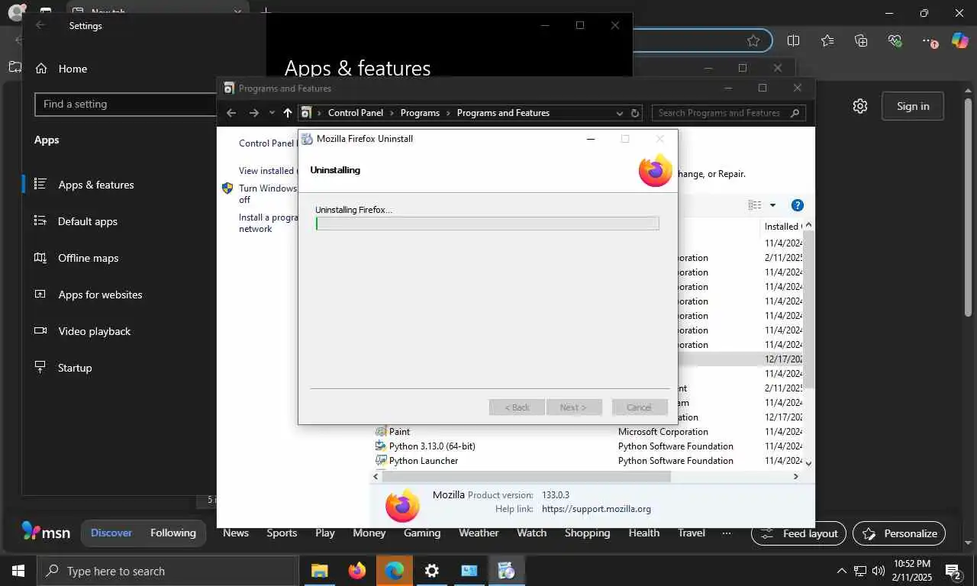Open the News category on MSN
The image size is (977, 586).
236,533
